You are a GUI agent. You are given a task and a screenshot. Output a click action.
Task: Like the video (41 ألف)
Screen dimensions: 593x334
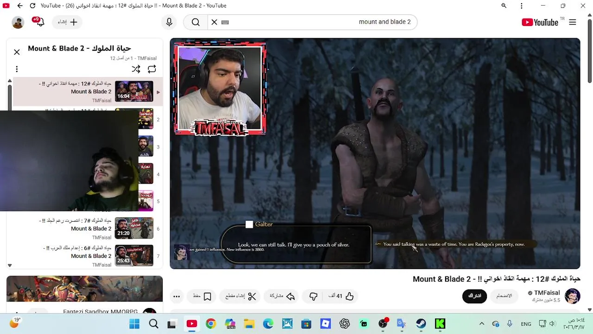(x=341, y=296)
